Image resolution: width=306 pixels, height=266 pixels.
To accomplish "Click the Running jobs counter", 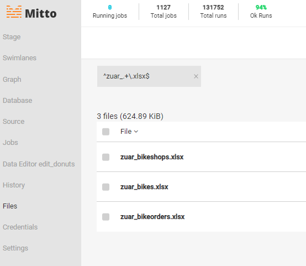I will coord(110,12).
